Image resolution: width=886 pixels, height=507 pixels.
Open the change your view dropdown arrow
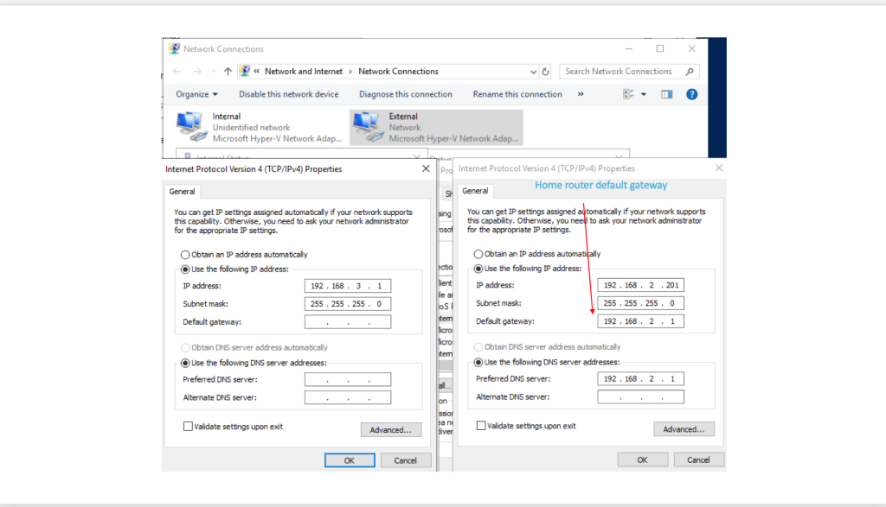[643, 94]
